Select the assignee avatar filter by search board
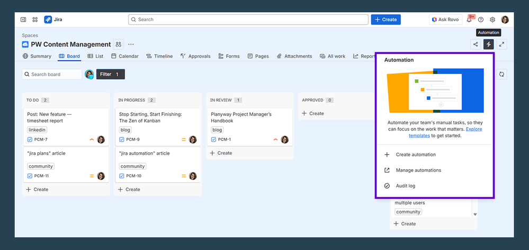This screenshot has height=250, width=529. (89, 75)
